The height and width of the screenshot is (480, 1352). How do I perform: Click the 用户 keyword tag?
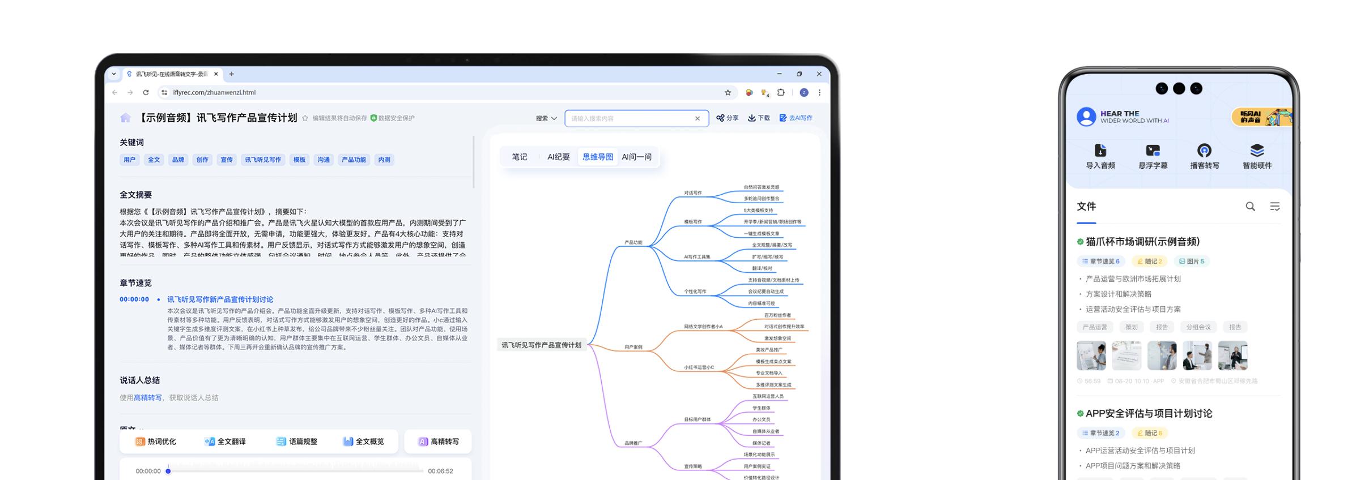pyautogui.click(x=130, y=160)
